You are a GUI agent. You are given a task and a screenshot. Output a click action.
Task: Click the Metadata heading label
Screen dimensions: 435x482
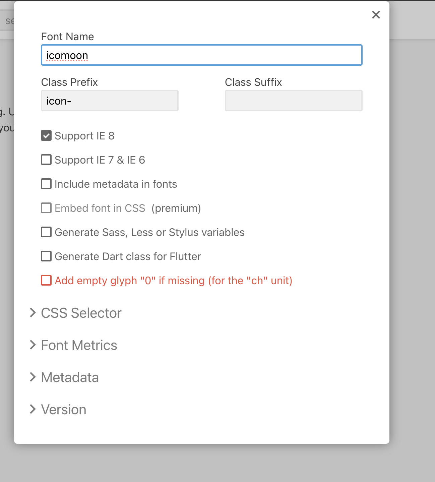click(70, 377)
